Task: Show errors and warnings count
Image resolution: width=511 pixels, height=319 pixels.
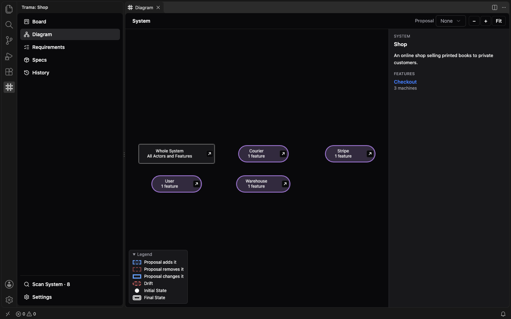Action: click(x=26, y=314)
